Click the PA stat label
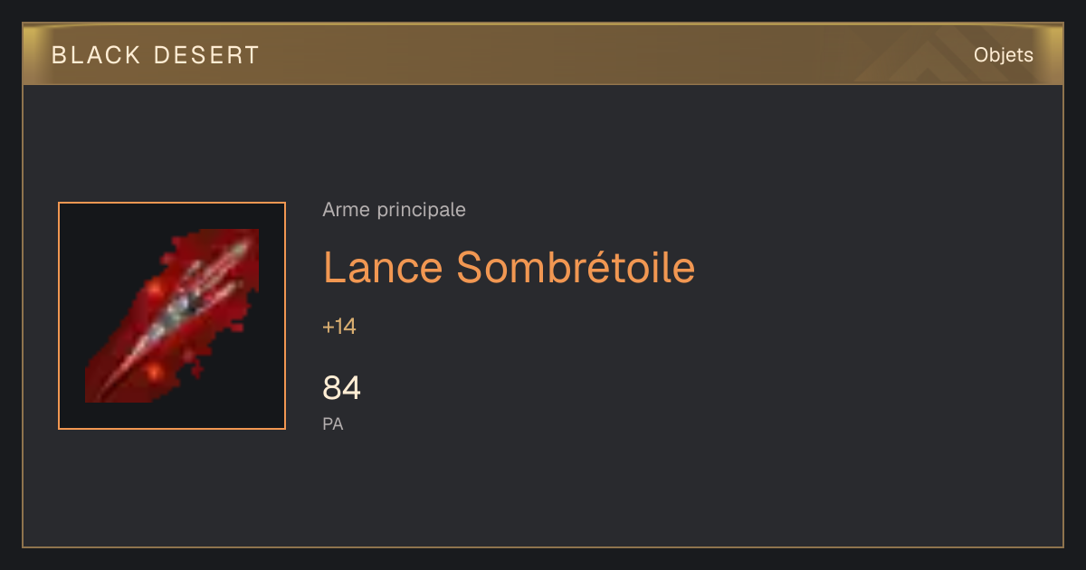The width and height of the screenshot is (1086, 570). coord(333,423)
